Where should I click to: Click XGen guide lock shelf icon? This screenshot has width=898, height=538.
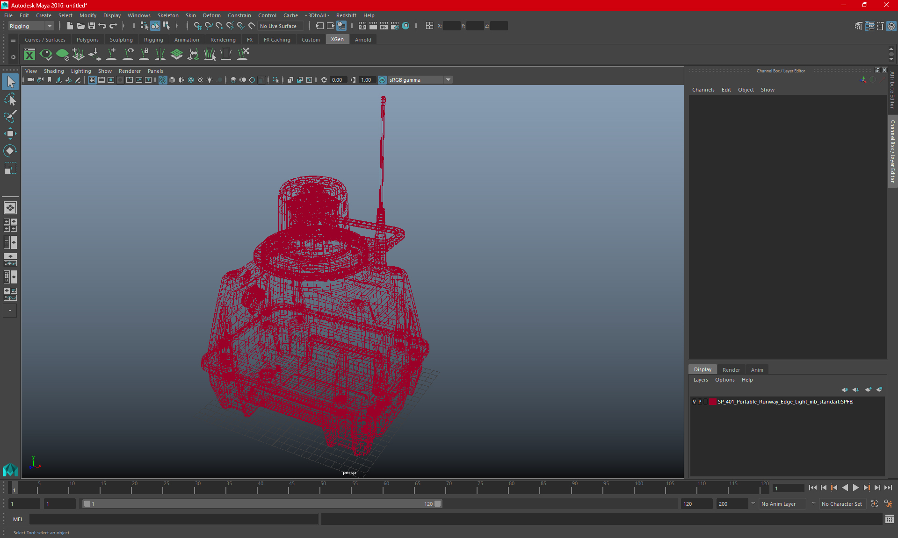pos(145,55)
